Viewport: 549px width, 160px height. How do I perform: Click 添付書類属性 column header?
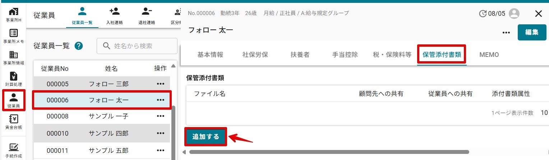(511, 94)
